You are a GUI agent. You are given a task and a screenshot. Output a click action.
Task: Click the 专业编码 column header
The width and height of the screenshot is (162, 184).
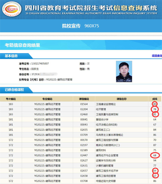[47, 99]
